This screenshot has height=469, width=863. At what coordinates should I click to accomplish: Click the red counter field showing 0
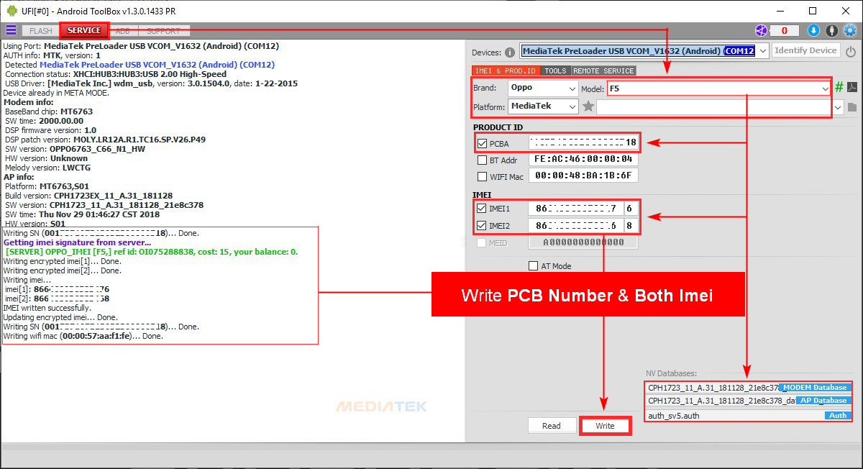[785, 30]
